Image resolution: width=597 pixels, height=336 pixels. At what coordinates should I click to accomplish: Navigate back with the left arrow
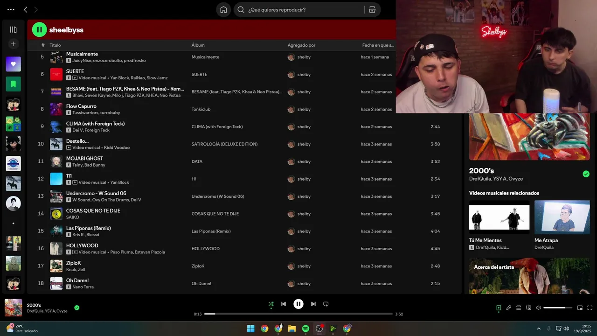pyautogui.click(x=26, y=10)
